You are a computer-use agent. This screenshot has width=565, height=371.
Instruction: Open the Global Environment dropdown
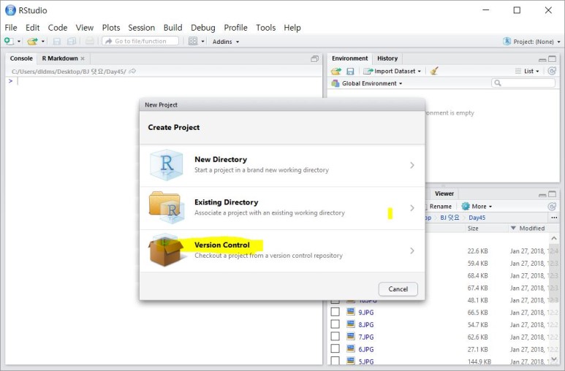pyautogui.click(x=367, y=83)
